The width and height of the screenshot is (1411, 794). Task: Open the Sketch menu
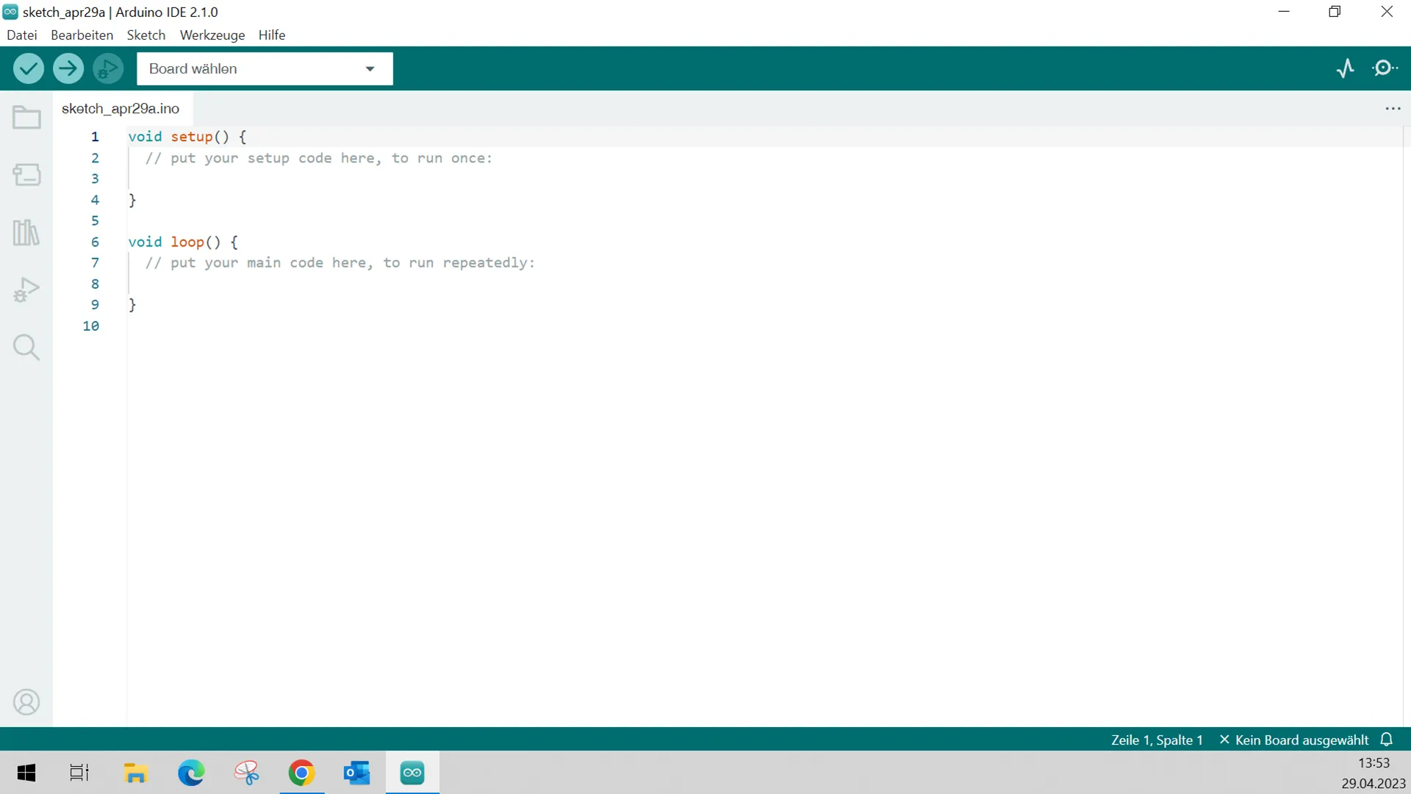146,35
